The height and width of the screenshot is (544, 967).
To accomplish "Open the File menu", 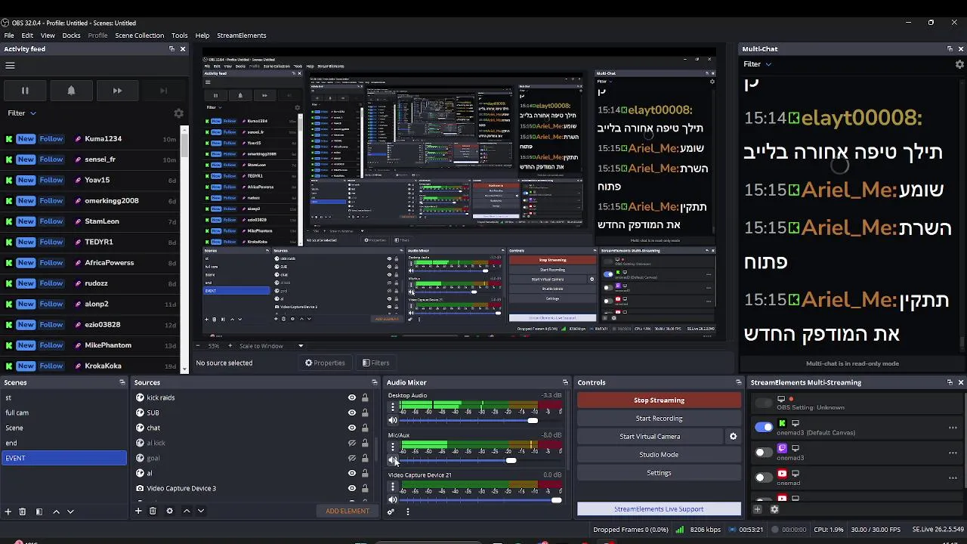I will [9, 36].
